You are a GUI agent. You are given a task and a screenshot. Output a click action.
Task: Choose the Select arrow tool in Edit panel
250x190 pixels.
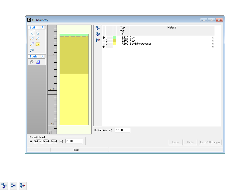32,33
